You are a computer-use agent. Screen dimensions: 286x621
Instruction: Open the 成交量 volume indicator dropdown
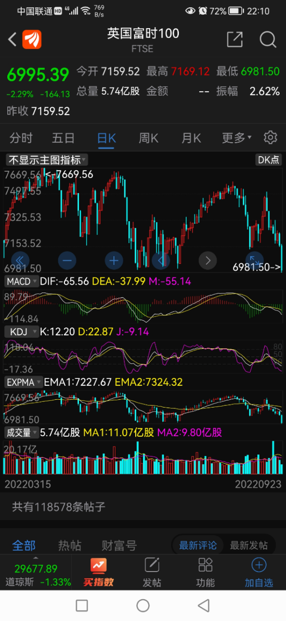pyautogui.click(x=22, y=433)
